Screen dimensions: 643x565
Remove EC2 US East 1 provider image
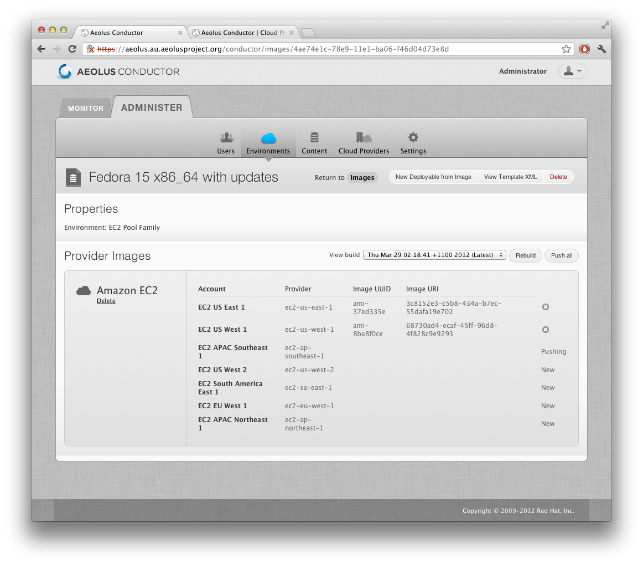(545, 307)
